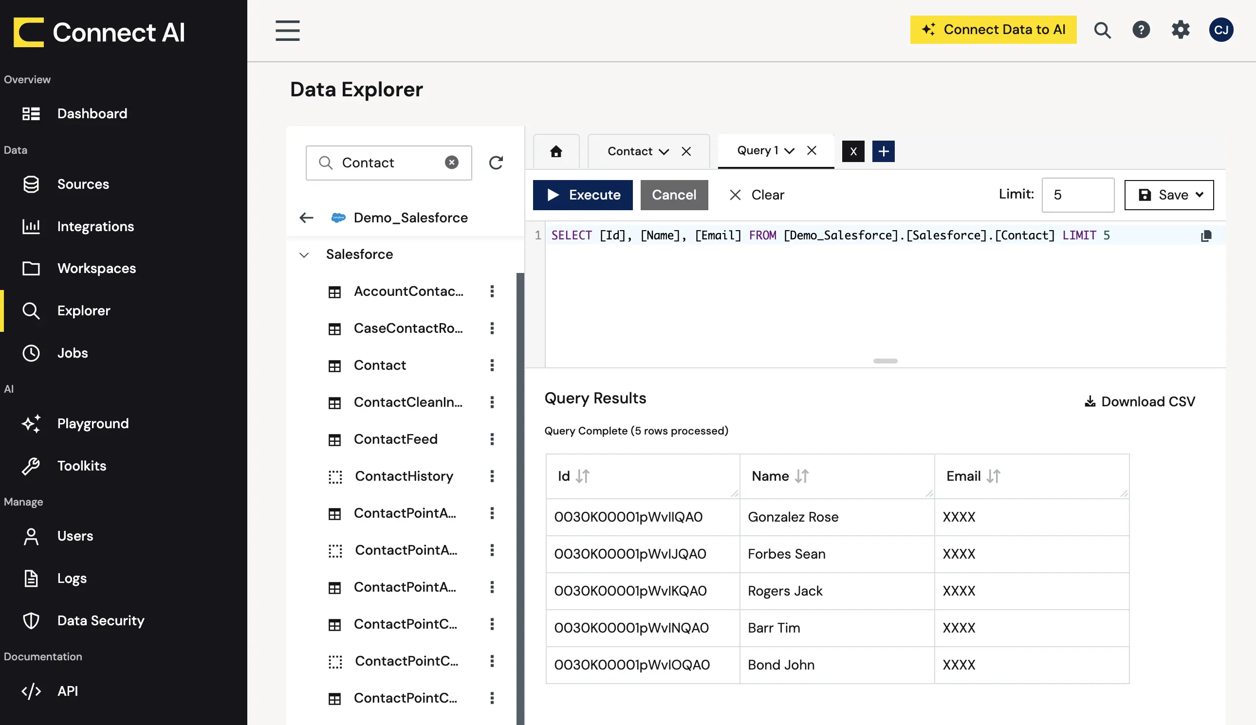Clear the query editor
Image resolution: width=1256 pixels, height=725 pixels.
[x=757, y=195]
